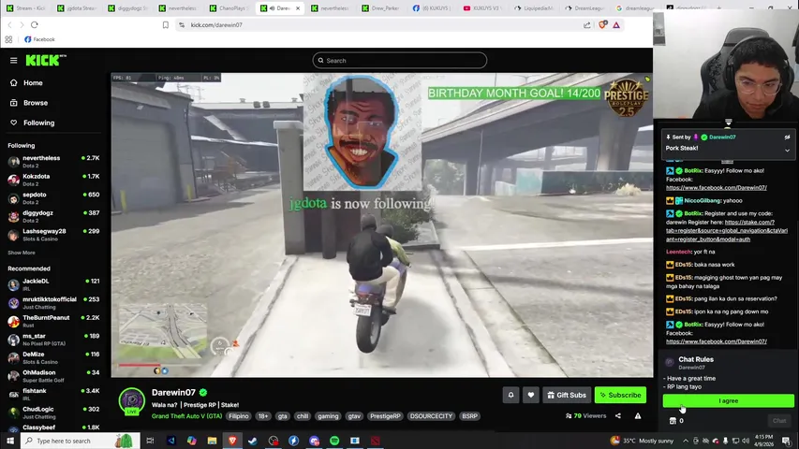The image size is (799, 449).
Task: Open JackieDL recommended channel
Action: (53, 284)
